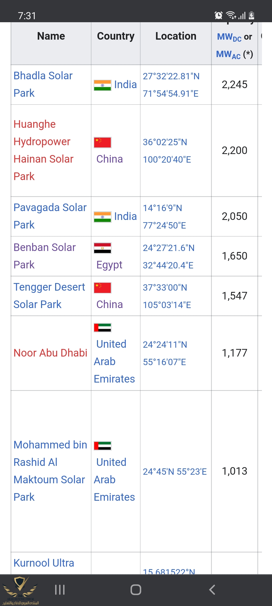Open recent apps navigation icon
The width and height of the screenshot is (272, 606).
(x=60, y=590)
